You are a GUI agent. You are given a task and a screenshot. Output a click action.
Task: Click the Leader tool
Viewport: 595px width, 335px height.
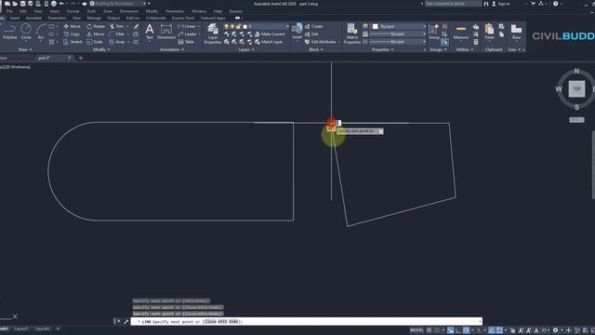(187, 34)
